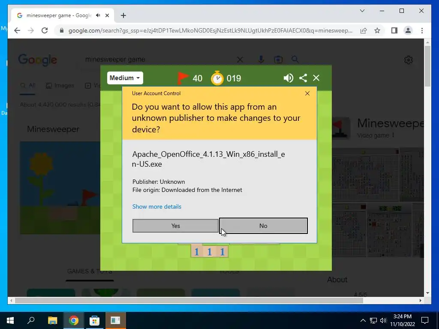Click revealed 1 tile at left
This screenshot has width=439, height=329.
[x=196, y=252]
